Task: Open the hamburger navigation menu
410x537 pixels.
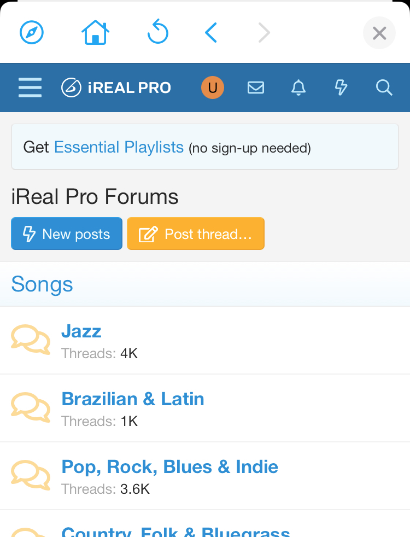Action: [x=30, y=87]
